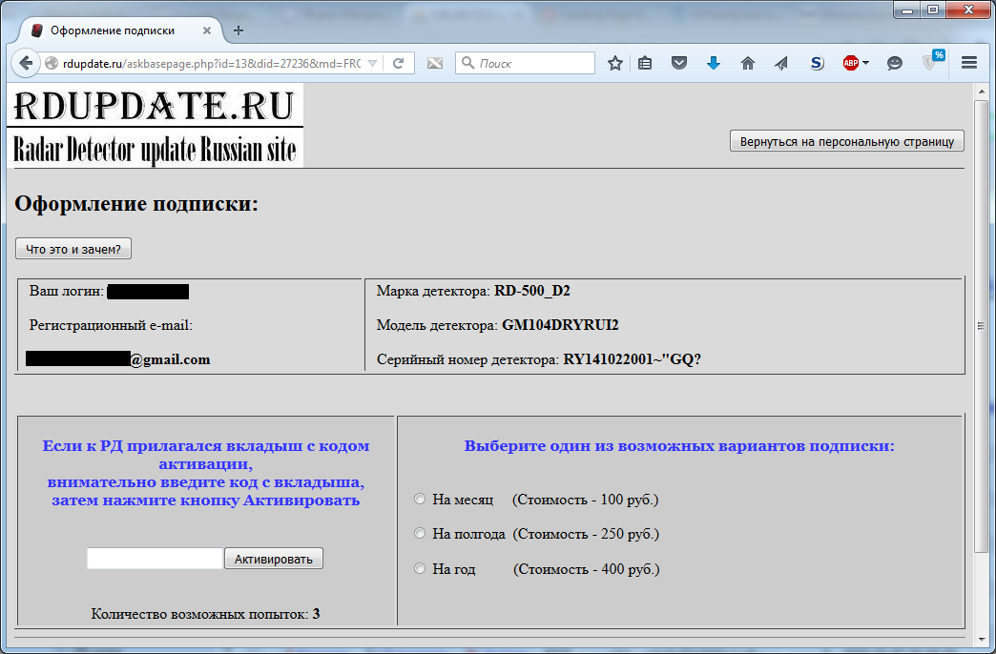Select the 'На месяц' 100 руб. subscription

[x=419, y=499]
